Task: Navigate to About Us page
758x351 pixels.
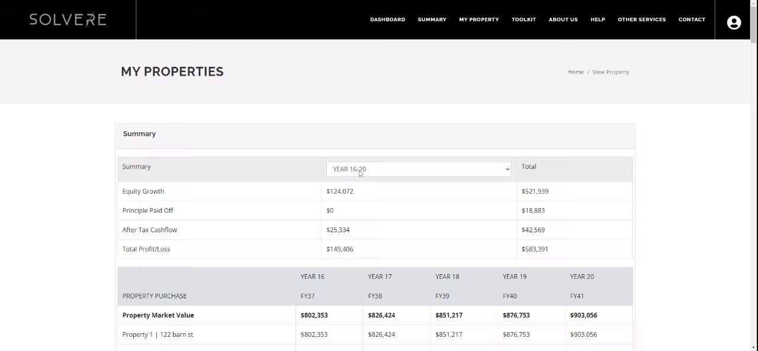Action: coord(563,19)
